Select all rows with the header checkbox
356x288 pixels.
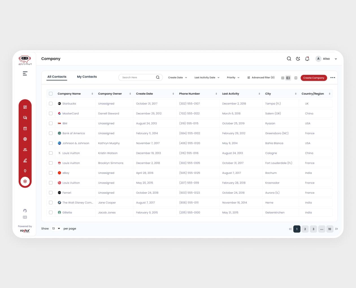pos(51,93)
